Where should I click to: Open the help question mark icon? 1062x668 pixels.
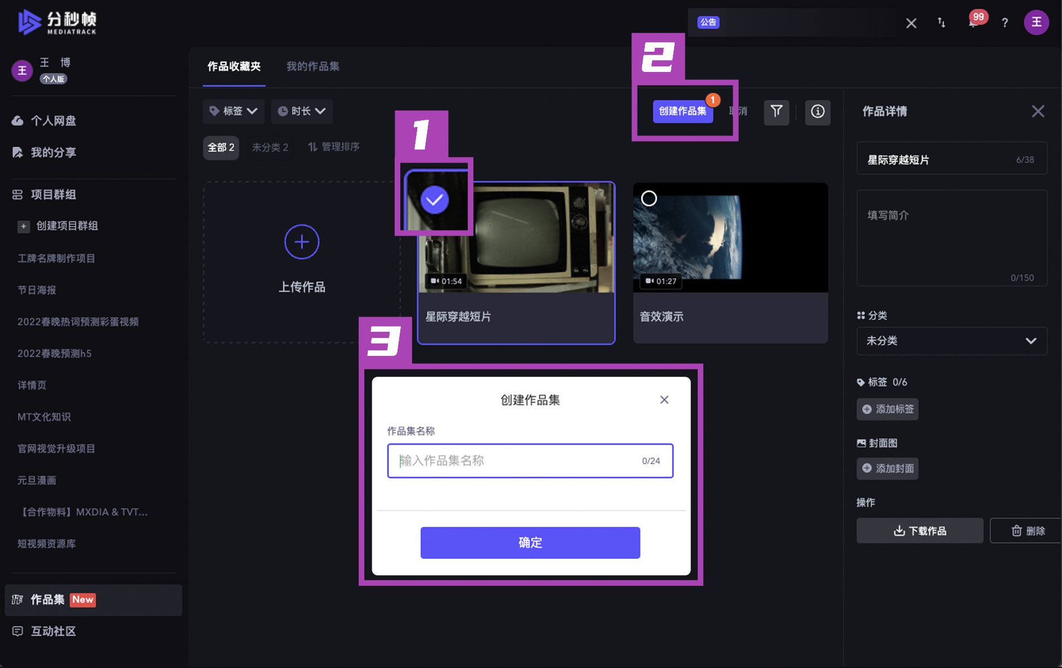tap(1005, 23)
